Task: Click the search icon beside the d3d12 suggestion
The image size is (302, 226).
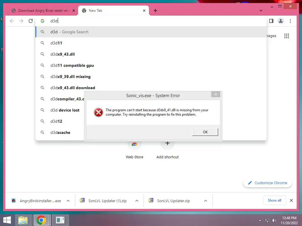Action: tap(42, 121)
